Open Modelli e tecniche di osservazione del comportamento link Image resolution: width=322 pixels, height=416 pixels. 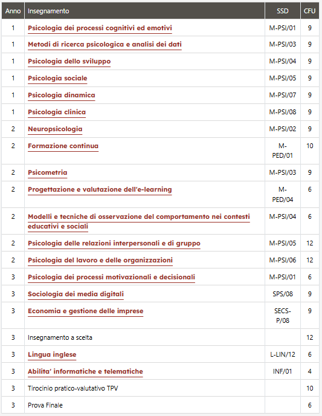139,221
